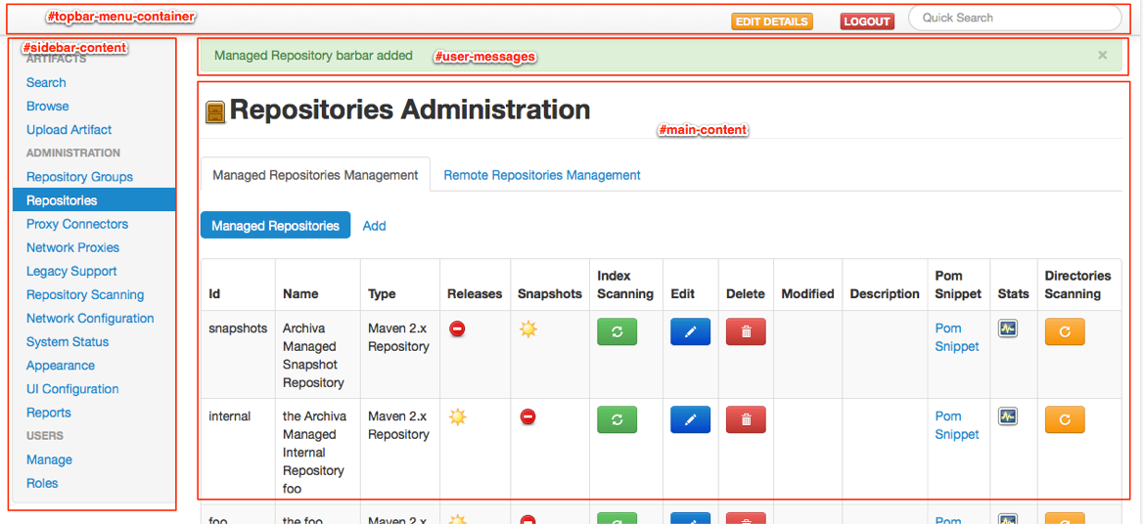Screen dimensions: 1143x524
Task: Run directories scanning for internal repository
Action: pyautogui.click(x=1064, y=419)
